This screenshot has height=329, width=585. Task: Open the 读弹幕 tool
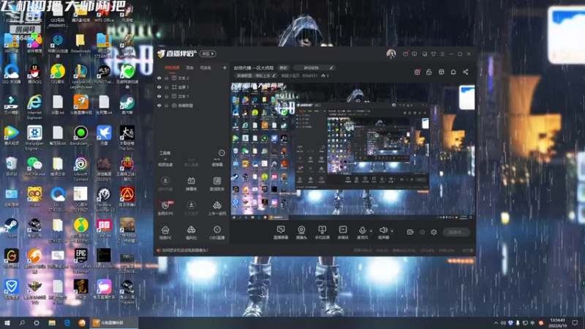[x=217, y=162]
